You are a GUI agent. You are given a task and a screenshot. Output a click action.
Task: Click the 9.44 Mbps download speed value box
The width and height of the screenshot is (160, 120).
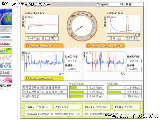(34, 38)
